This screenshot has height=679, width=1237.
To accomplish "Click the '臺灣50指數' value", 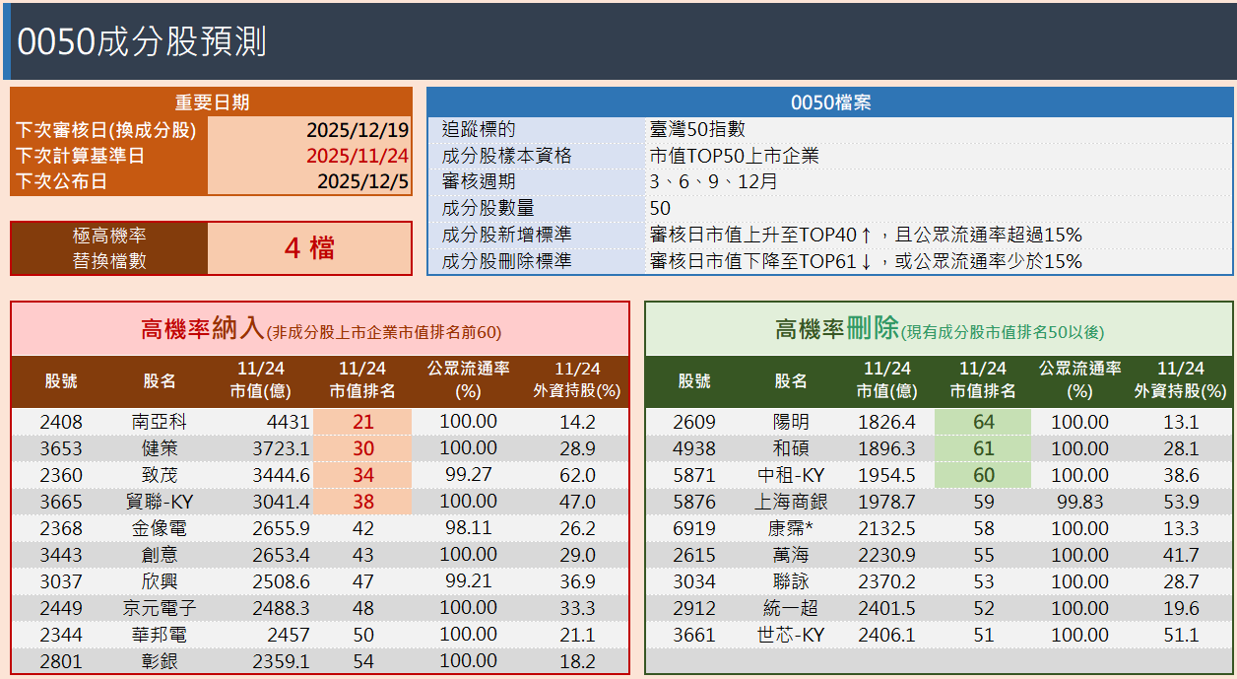I will coord(697,129).
